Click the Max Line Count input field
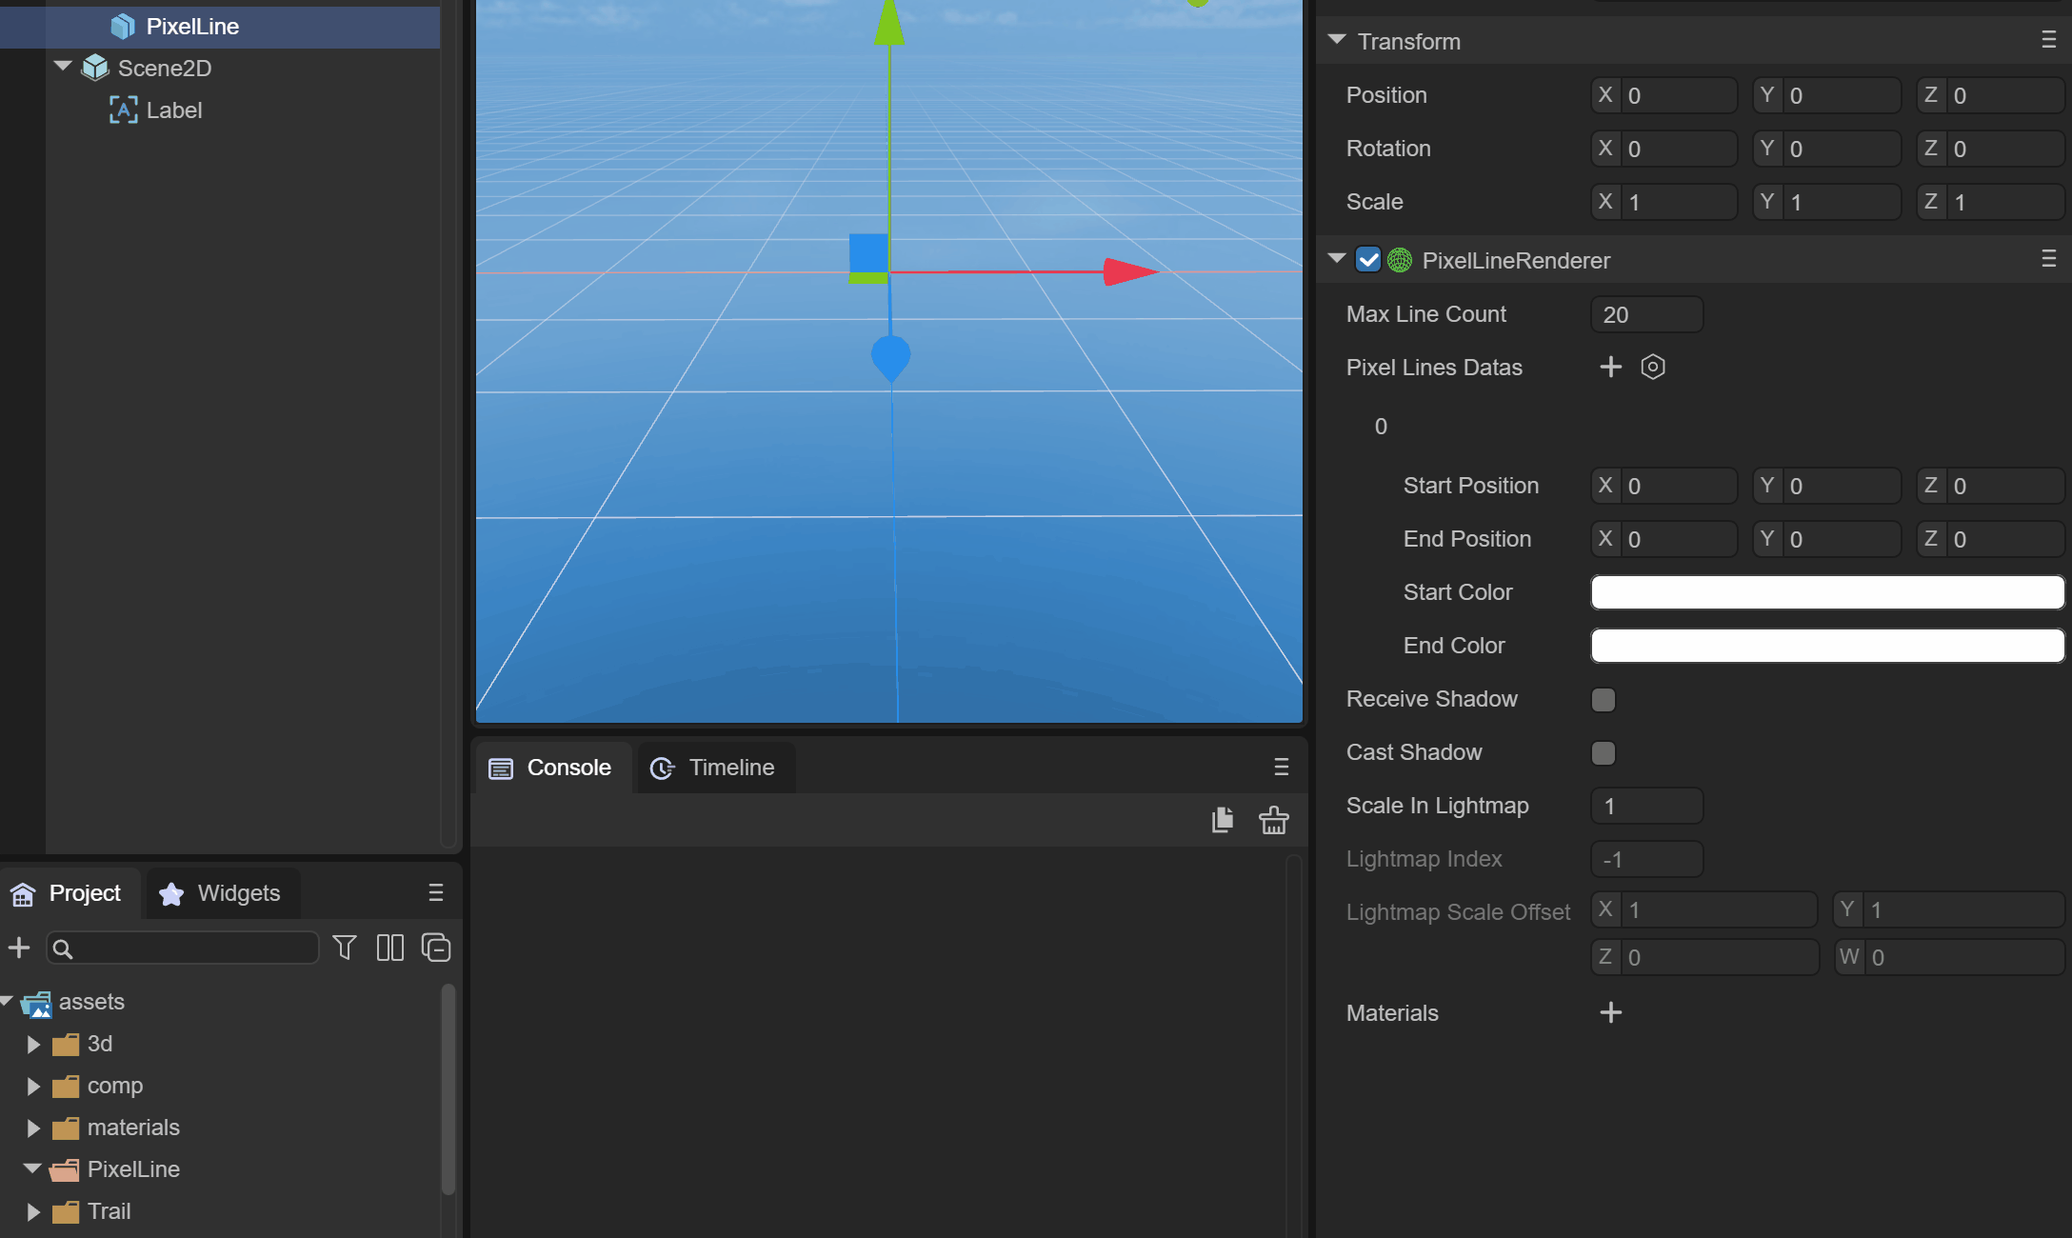 coord(1646,314)
